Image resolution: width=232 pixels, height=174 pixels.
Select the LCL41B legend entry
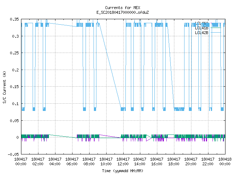tap(202, 28)
